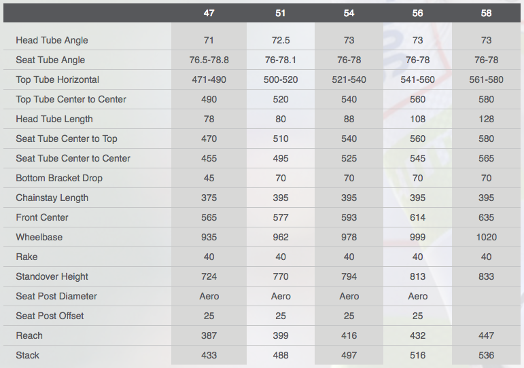Click the Front Center value 614

[418, 217]
